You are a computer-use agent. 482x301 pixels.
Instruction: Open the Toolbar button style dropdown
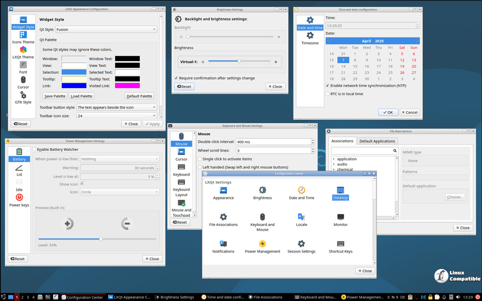tap(117, 107)
